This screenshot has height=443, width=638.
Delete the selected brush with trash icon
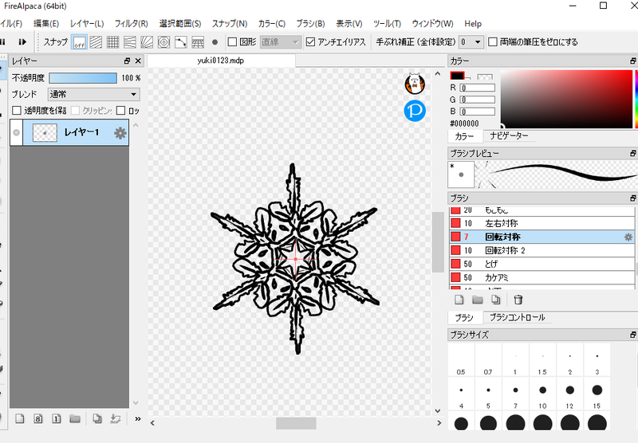[518, 300]
